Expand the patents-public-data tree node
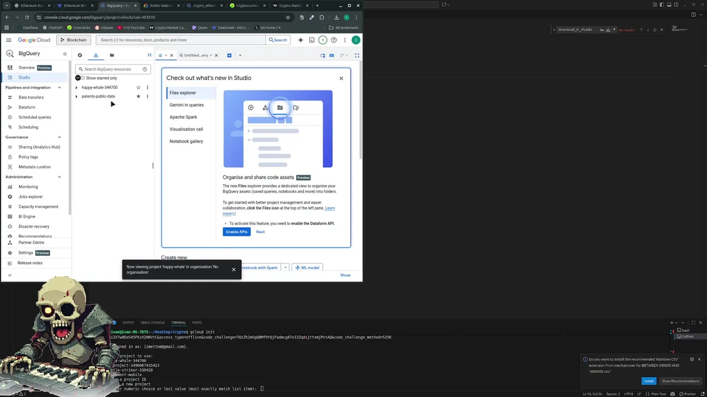 click(77, 96)
